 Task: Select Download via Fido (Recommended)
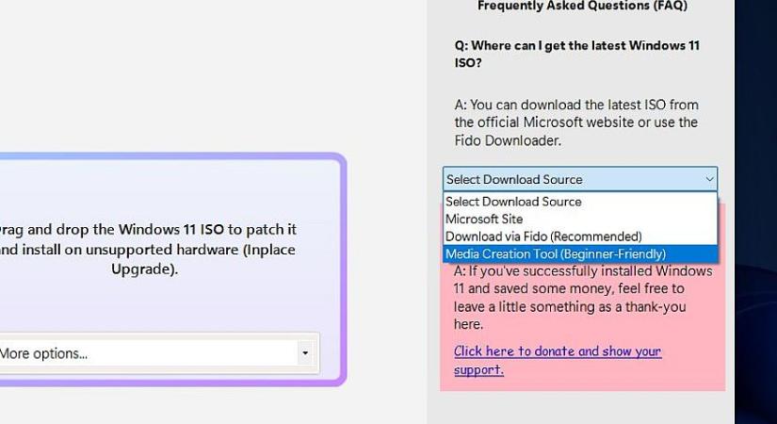[580, 236]
